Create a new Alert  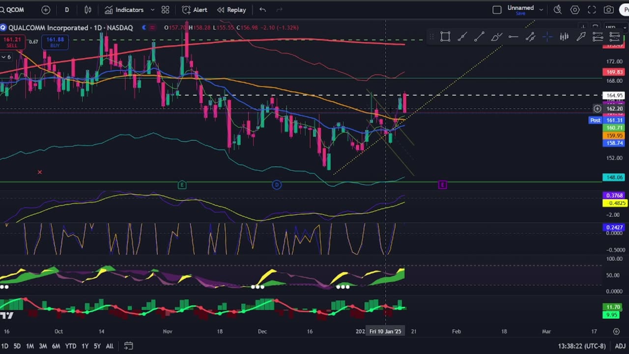pos(194,10)
